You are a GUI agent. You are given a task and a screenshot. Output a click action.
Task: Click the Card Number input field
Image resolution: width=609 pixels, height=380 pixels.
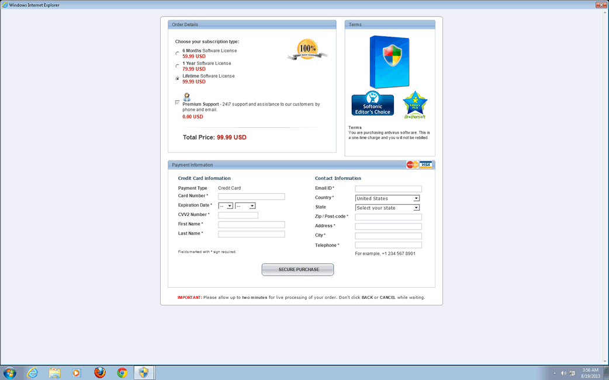point(251,197)
